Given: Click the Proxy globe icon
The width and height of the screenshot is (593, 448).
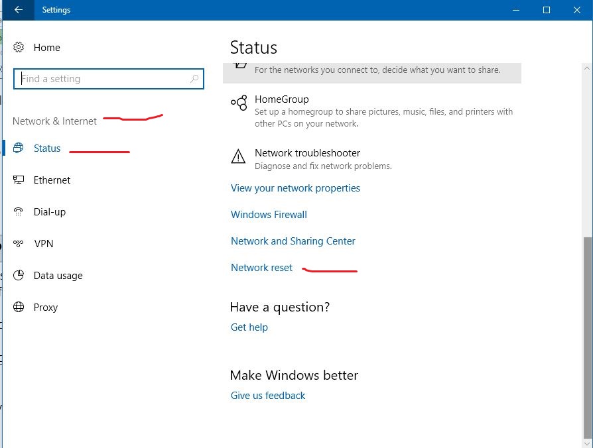Looking at the screenshot, I should click(19, 307).
